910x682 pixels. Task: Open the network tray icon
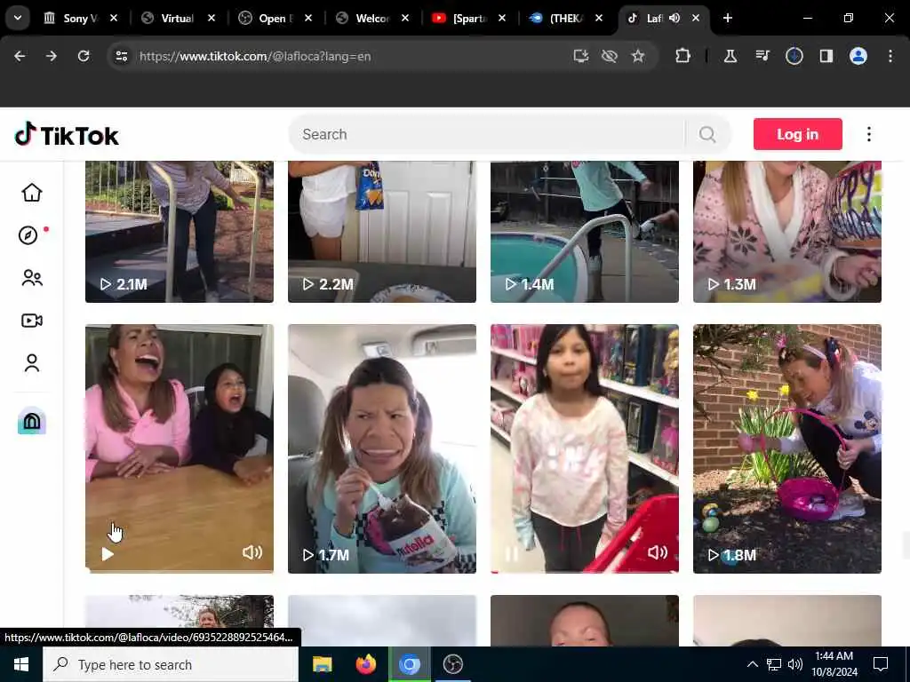point(774,664)
